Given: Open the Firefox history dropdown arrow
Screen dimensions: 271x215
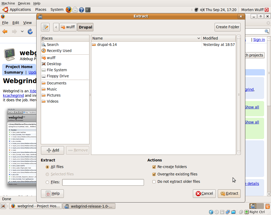Looking at the screenshot, I should 22,31.
